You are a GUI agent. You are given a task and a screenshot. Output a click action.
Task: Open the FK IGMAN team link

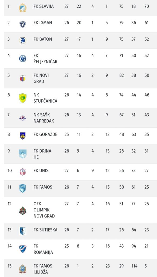coord(43,23)
